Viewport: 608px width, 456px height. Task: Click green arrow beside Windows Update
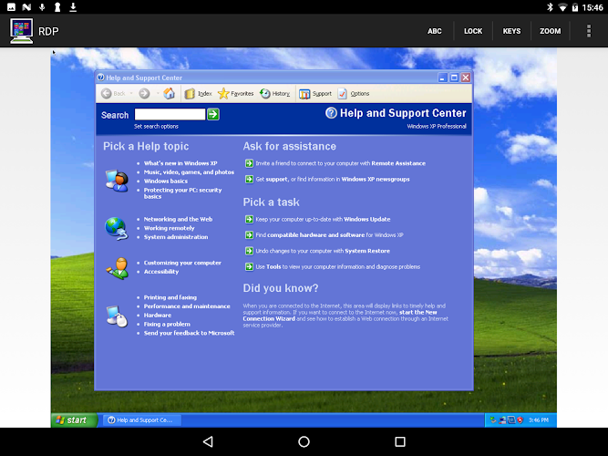point(250,219)
